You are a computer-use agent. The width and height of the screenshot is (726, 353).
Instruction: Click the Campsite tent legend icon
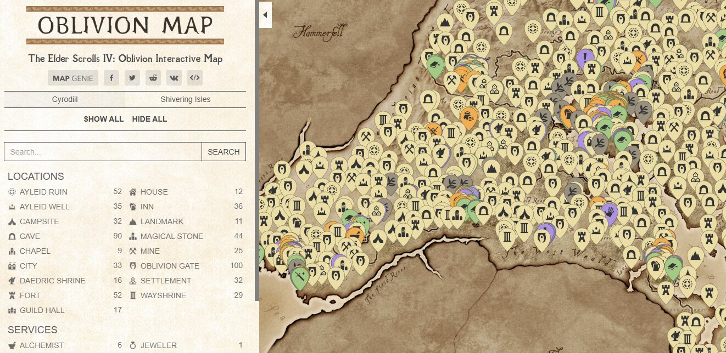(12, 221)
